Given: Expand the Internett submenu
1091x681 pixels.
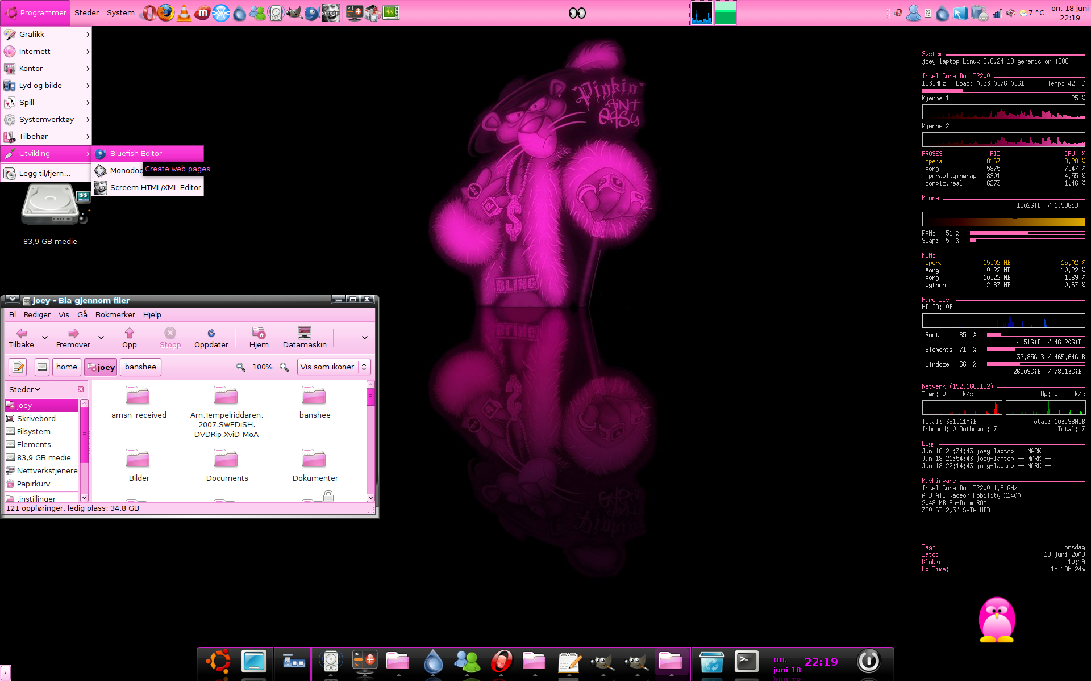Looking at the screenshot, I should [x=47, y=51].
